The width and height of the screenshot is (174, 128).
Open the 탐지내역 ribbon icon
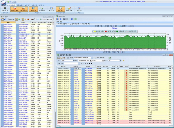52,9
